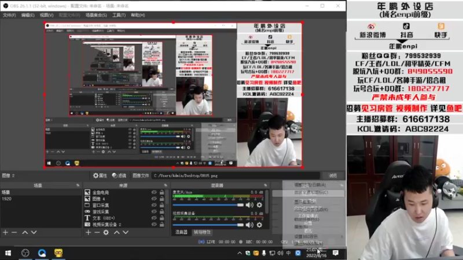Mute the 麦克风/Aux channel
The width and height of the screenshot is (463, 260).
(x=249, y=205)
